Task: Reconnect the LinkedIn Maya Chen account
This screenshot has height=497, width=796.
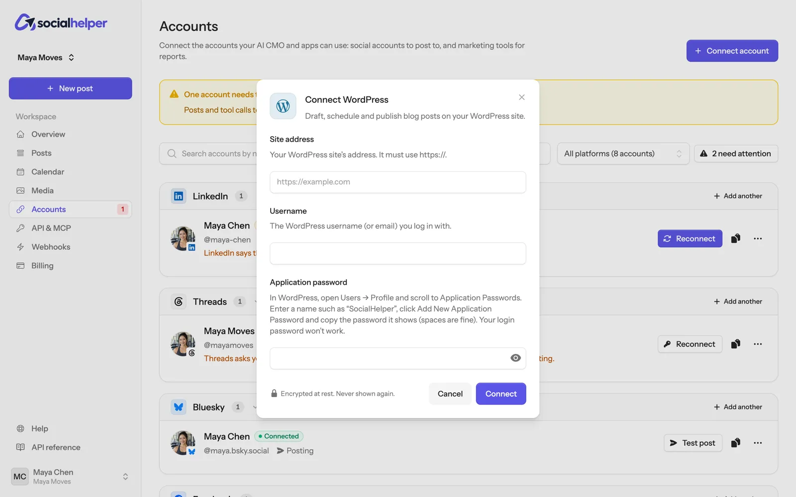Action: [690, 239]
